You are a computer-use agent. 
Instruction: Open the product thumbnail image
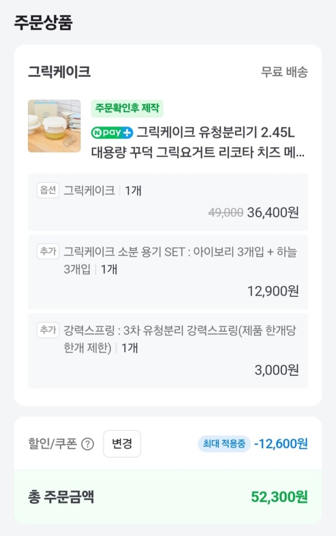[54, 126]
